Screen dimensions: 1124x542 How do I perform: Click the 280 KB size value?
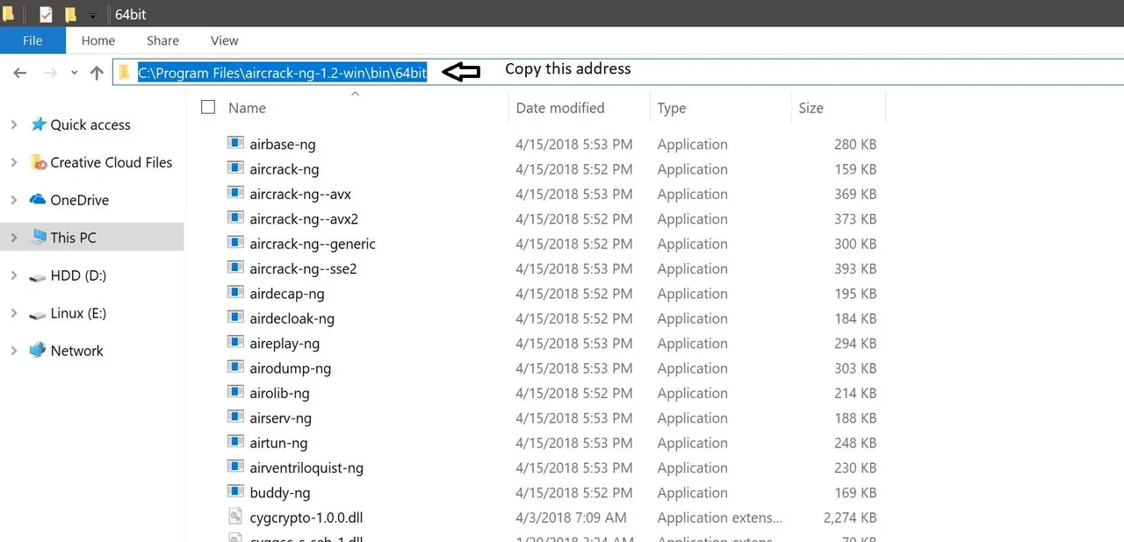click(855, 145)
